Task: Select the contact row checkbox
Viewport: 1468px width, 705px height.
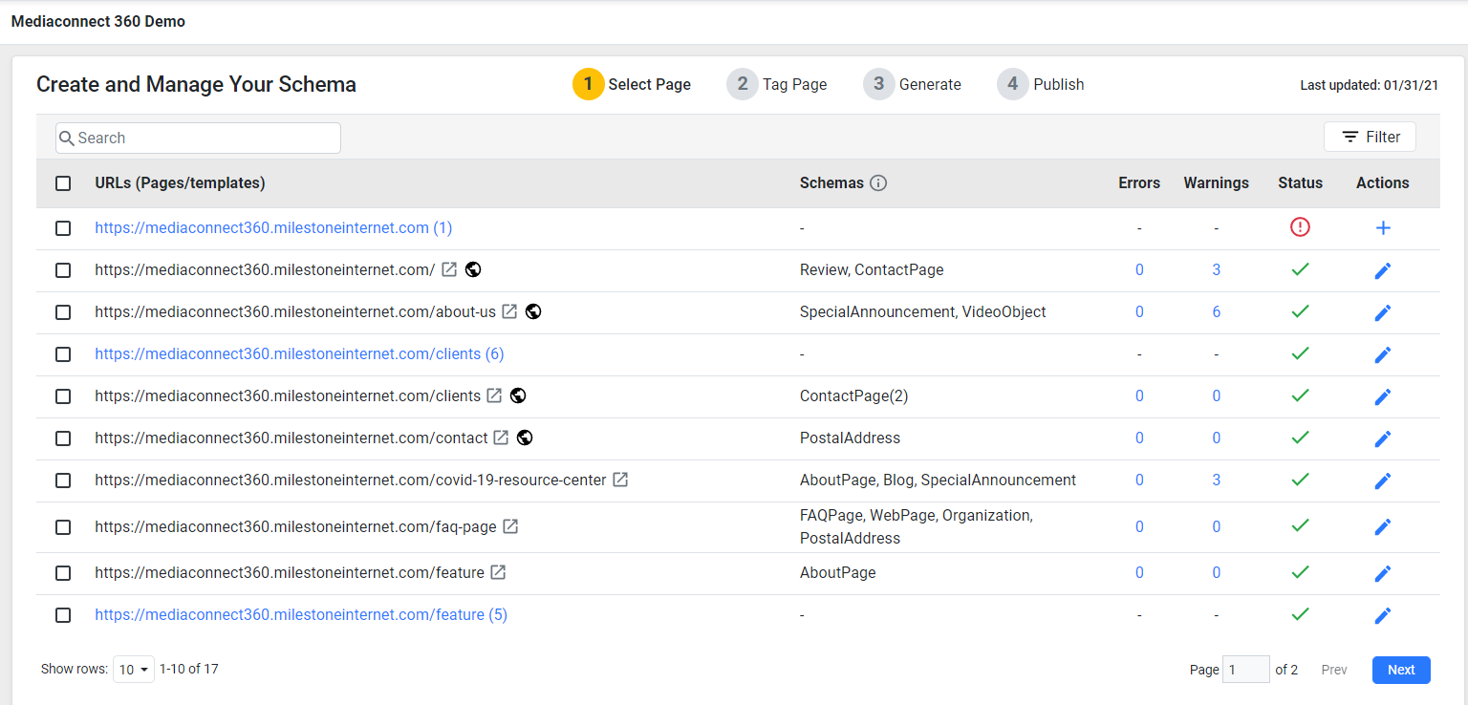Action: [63, 438]
